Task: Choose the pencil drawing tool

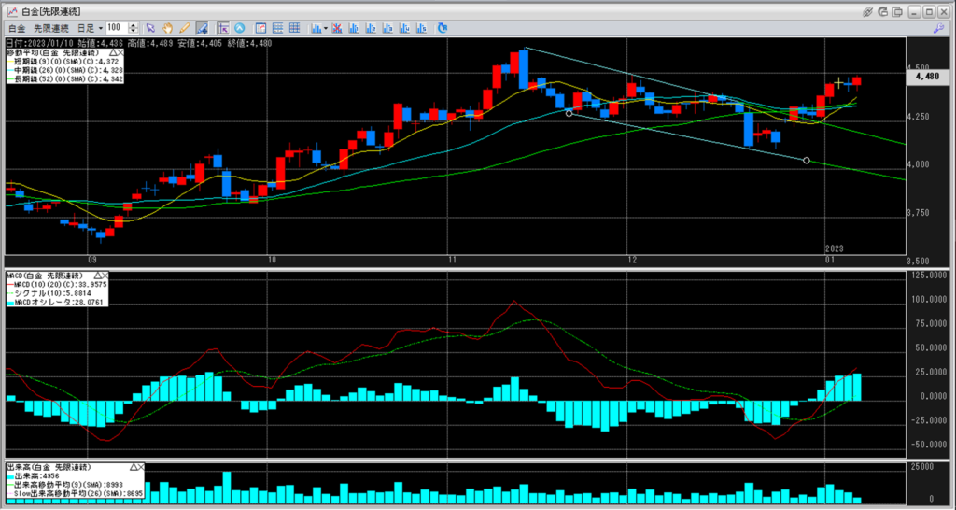Action: coord(184,28)
